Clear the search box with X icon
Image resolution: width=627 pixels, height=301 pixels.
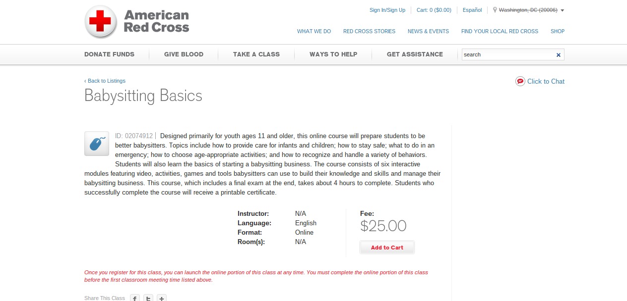click(559, 55)
